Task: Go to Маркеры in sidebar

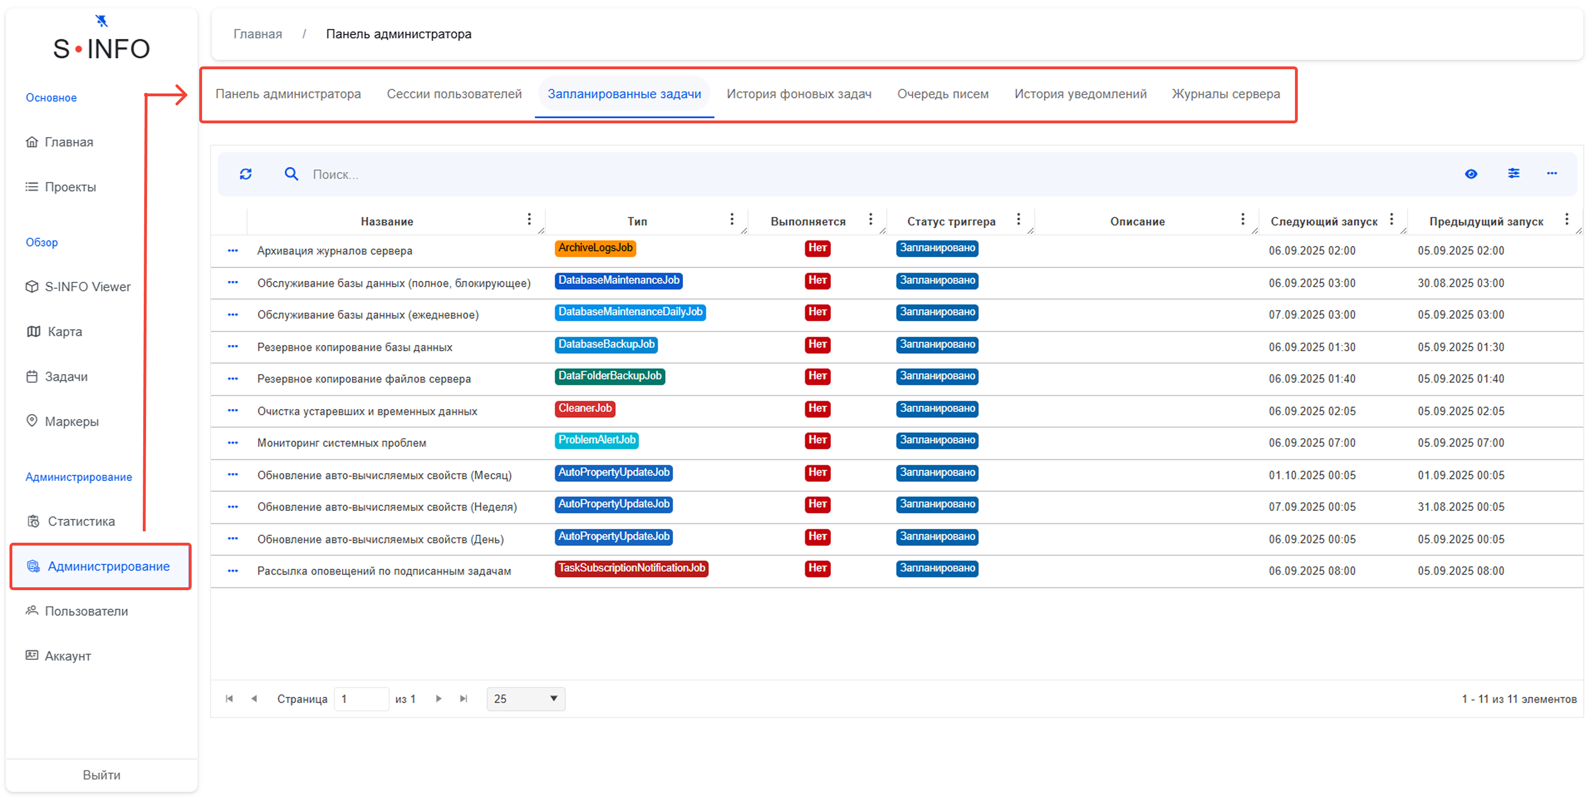Action: pyautogui.click(x=72, y=421)
